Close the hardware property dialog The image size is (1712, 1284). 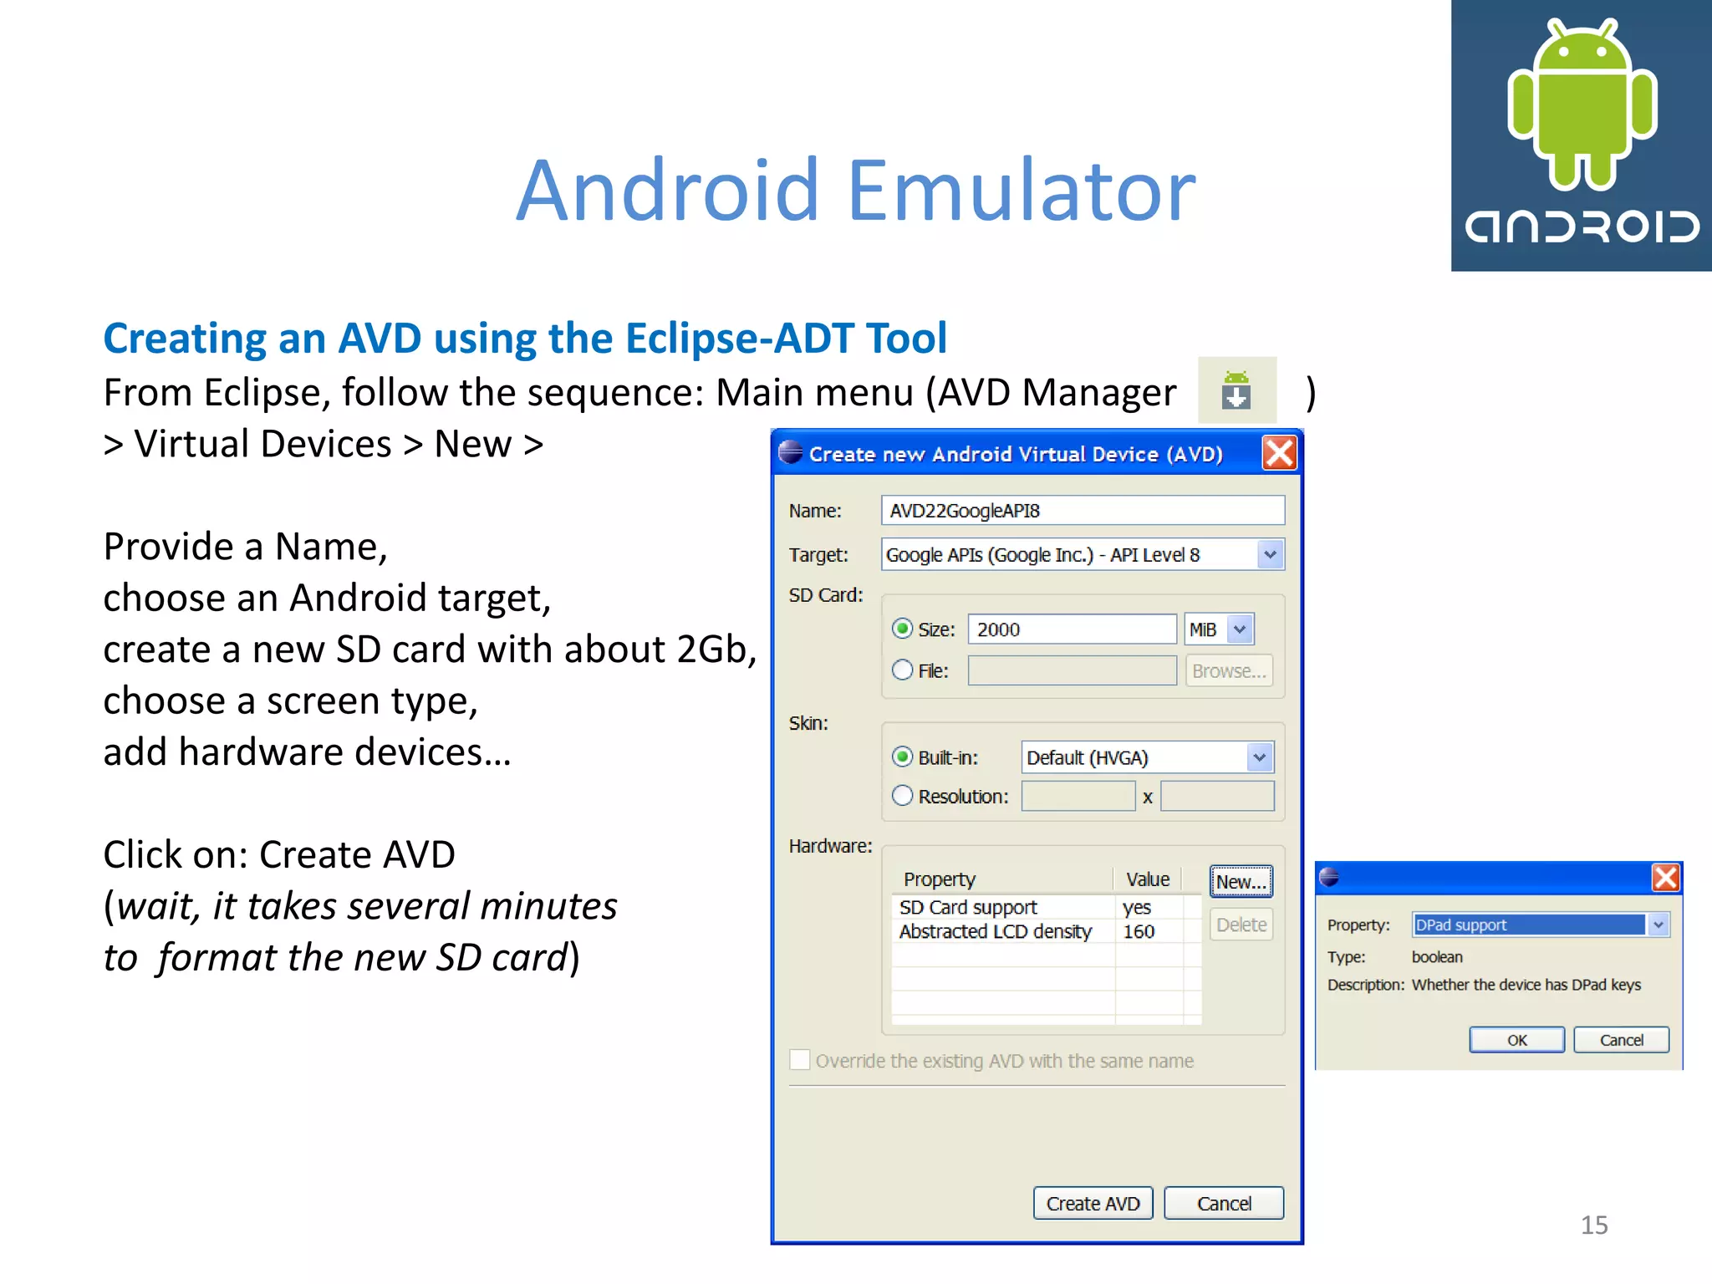pos(1665,878)
